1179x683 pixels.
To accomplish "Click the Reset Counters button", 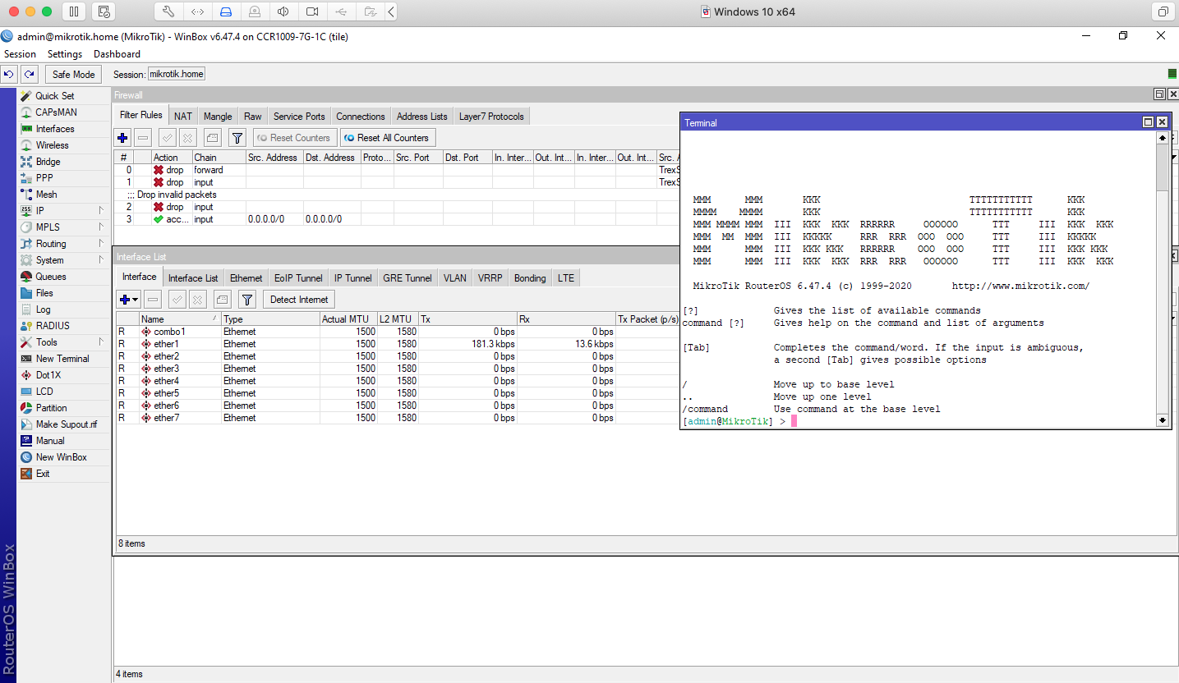I will (x=293, y=138).
